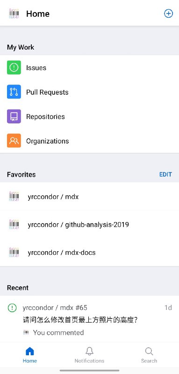Tap the avatar beside mdx-docs
Viewport: 179px width, 374px height.
pos(14,252)
